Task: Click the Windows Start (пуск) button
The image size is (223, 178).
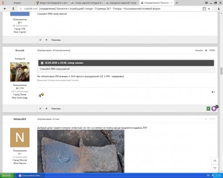Action: click(x=7, y=175)
